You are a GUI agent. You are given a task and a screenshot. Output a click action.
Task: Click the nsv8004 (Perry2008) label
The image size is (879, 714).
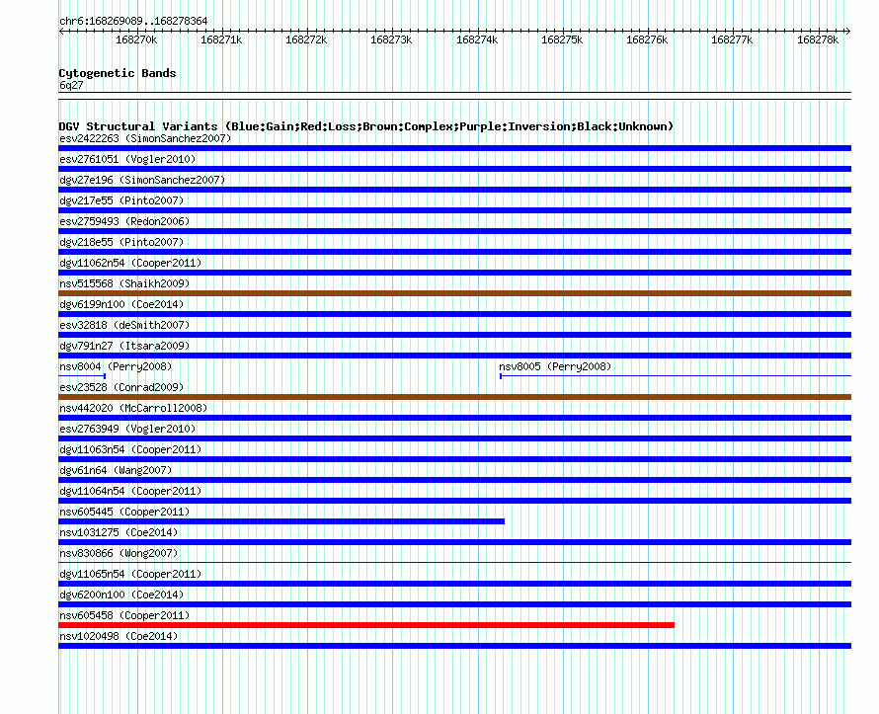click(116, 366)
